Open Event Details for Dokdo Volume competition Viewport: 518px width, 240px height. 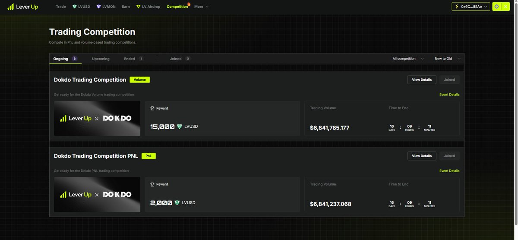click(x=449, y=95)
